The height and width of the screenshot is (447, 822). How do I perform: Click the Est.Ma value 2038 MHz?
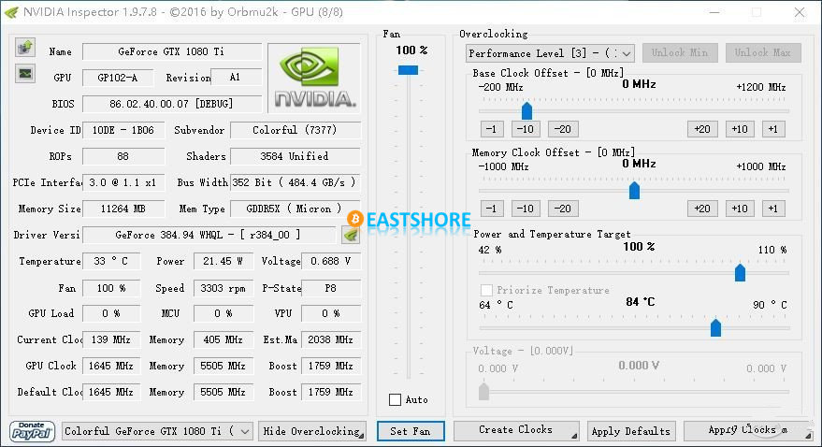pos(331,339)
